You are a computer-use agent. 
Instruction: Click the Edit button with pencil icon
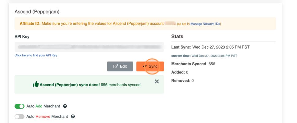point(120,67)
